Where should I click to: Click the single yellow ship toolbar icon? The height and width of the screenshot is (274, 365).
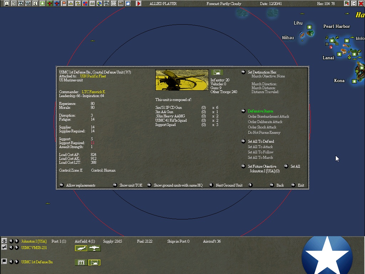(71, 4)
